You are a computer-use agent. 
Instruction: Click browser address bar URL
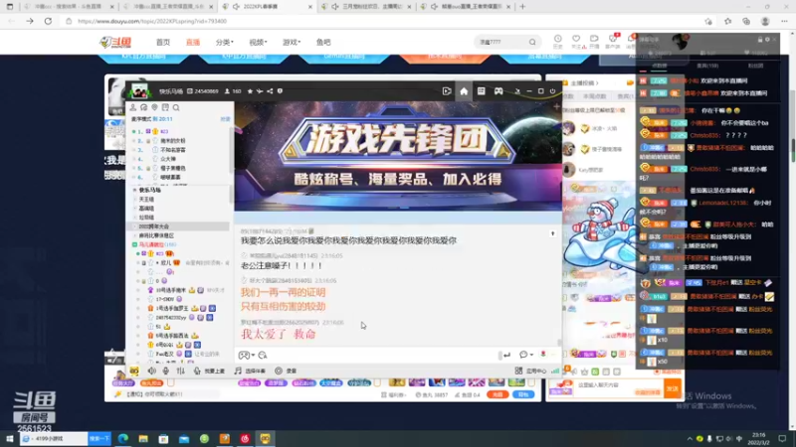[x=152, y=21]
